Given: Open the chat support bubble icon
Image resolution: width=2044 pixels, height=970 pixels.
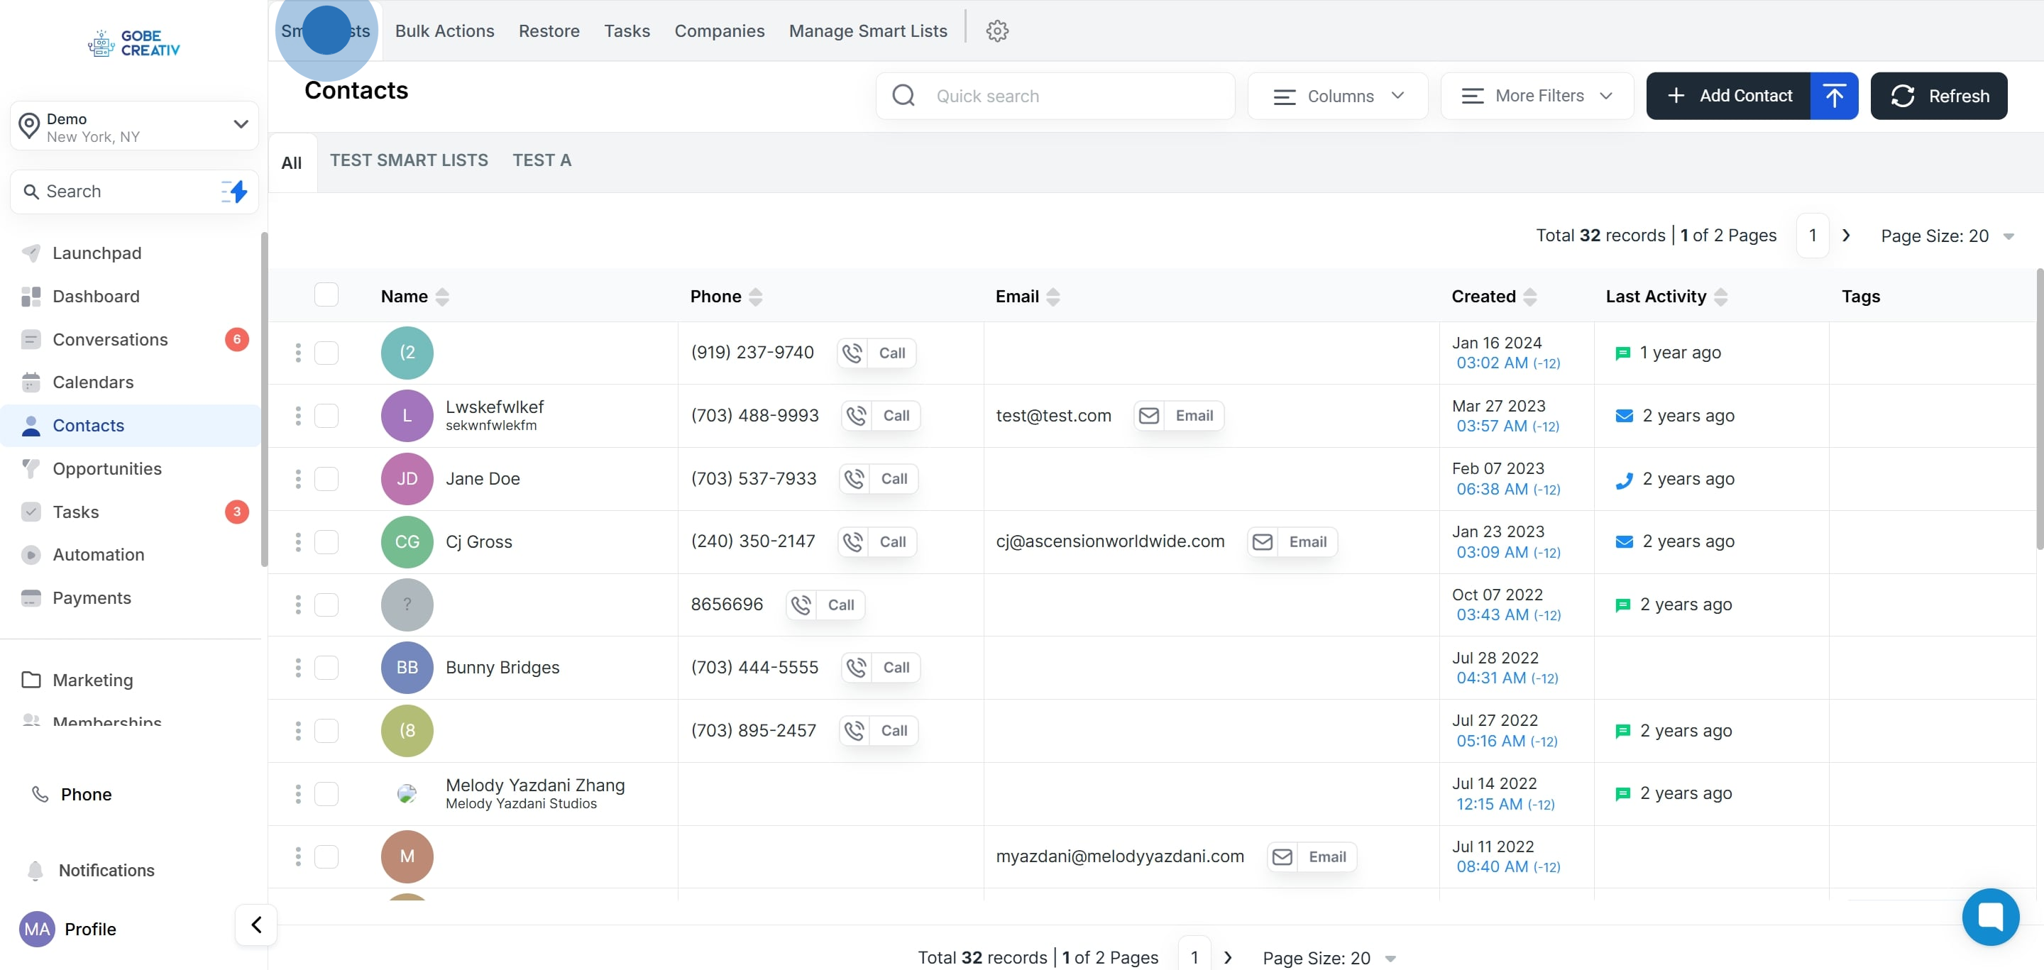Looking at the screenshot, I should (x=1989, y=917).
